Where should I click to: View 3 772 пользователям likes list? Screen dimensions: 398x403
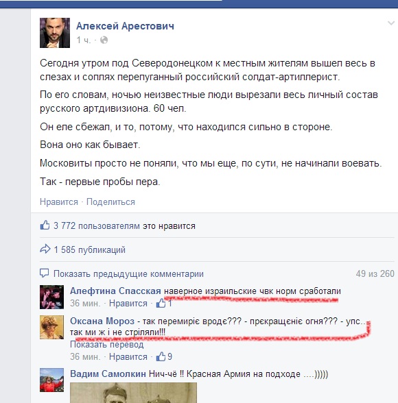[x=97, y=226]
